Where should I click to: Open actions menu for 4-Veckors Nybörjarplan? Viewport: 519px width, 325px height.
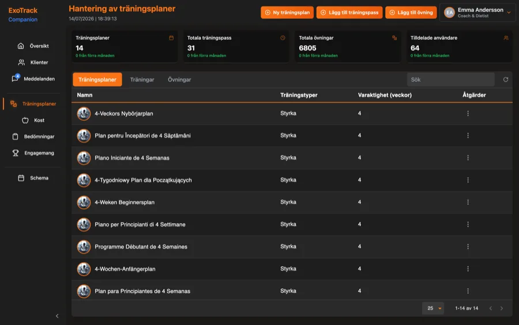coord(468,113)
